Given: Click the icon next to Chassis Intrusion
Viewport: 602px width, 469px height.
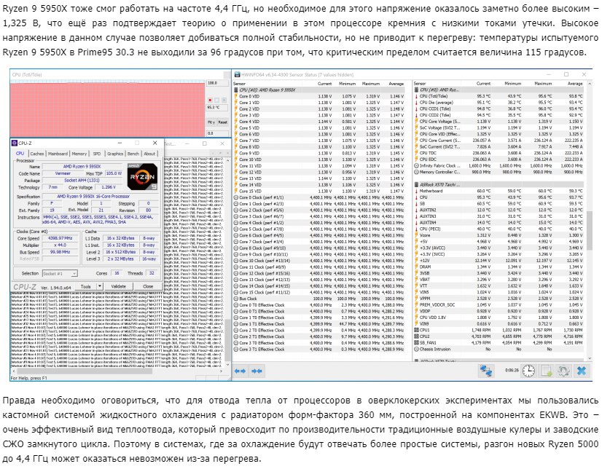Looking at the screenshot, I should point(417,350).
